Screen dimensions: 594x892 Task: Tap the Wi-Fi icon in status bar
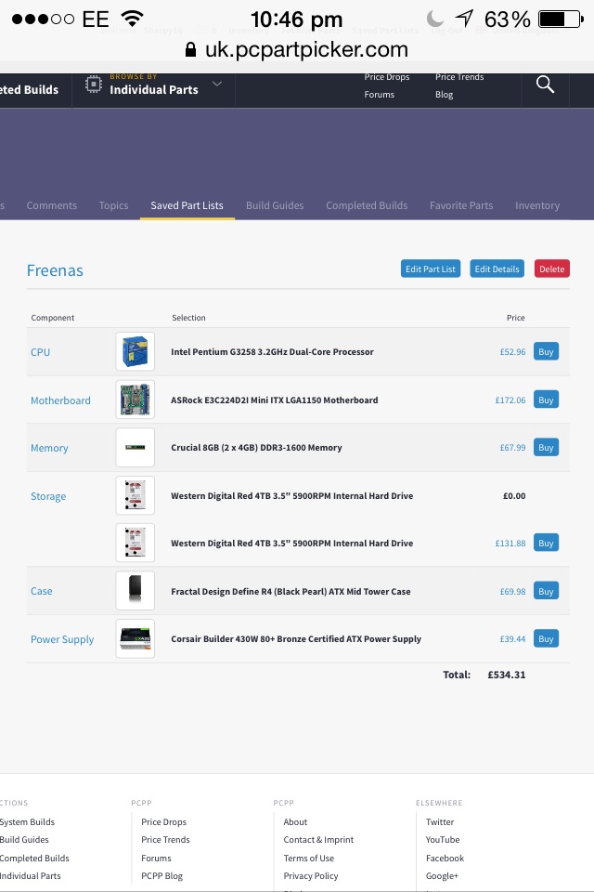pos(132,19)
